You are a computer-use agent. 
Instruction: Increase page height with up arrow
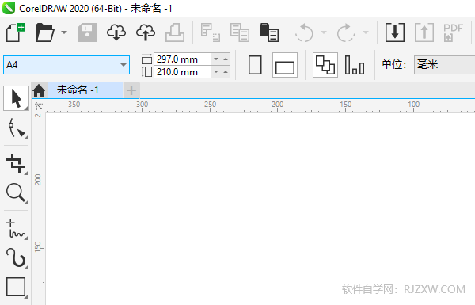(x=226, y=72)
